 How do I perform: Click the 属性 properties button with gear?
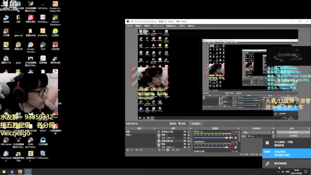tap(173, 124)
